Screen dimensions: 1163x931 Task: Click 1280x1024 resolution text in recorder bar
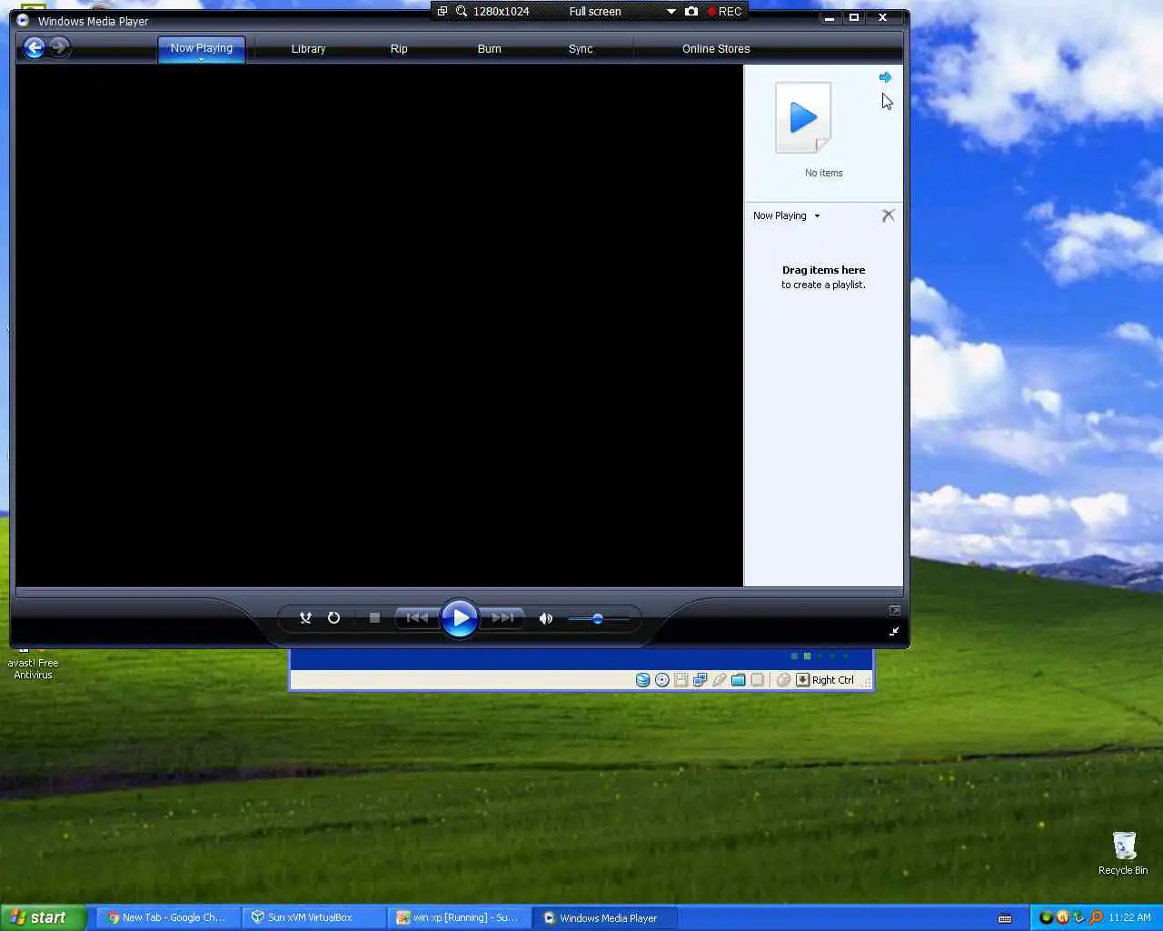pos(501,11)
